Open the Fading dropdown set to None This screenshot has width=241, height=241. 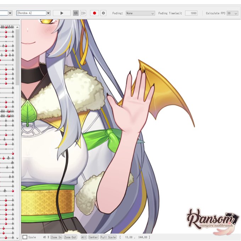[x=140, y=13]
